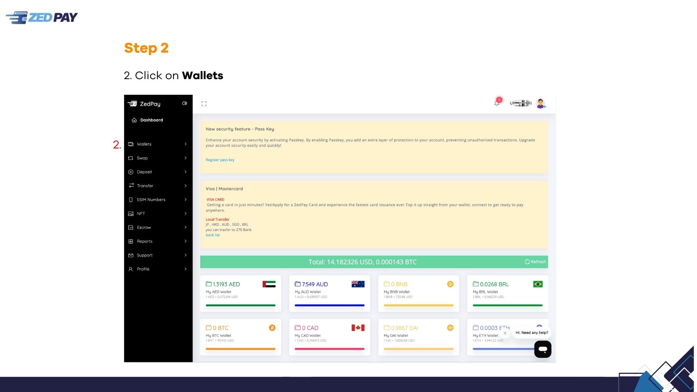Click the Bitcoin coin icon
This screenshot has height=392, width=697.
click(x=272, y=328)
